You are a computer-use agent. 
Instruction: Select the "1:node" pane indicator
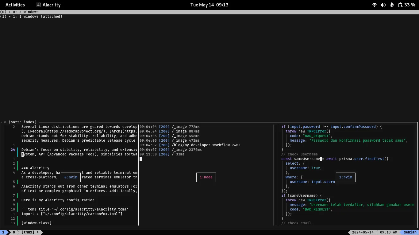206,177
